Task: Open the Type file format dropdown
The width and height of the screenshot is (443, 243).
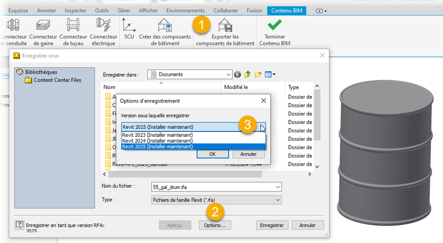Action: (x=217, y=200)
